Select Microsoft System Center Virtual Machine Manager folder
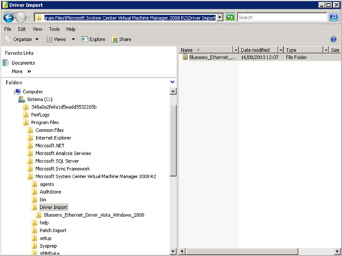The width and height of the screenshot is (342, 256). [x=96, y=177]
